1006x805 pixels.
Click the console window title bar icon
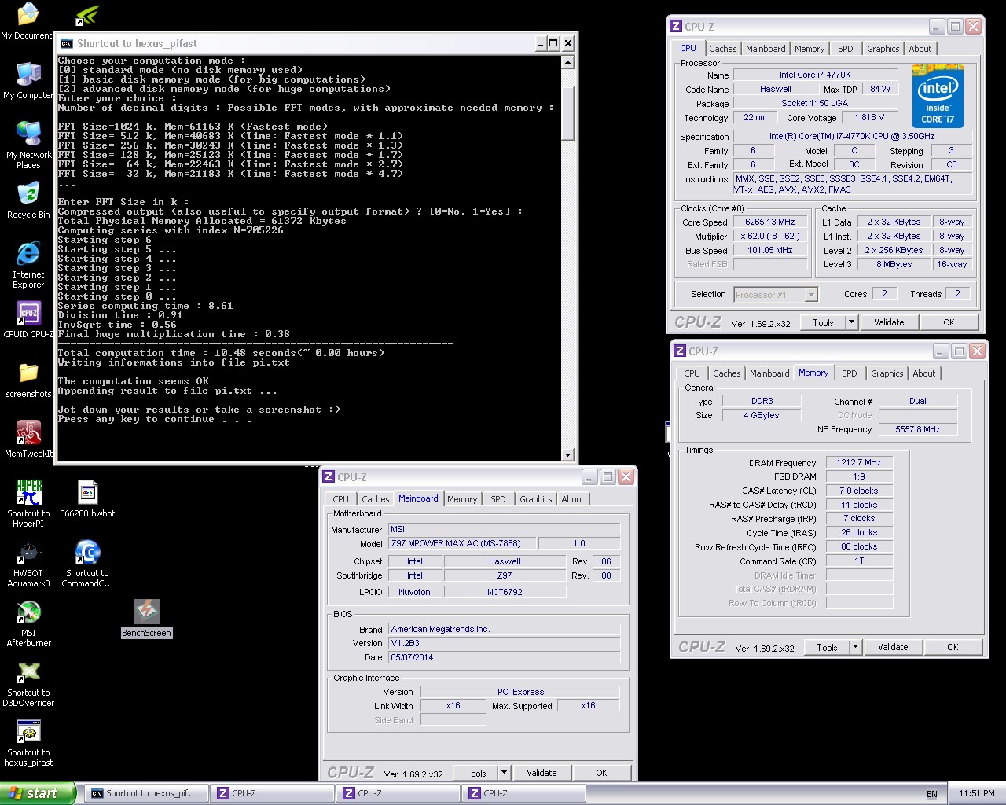tap(67, 43)
